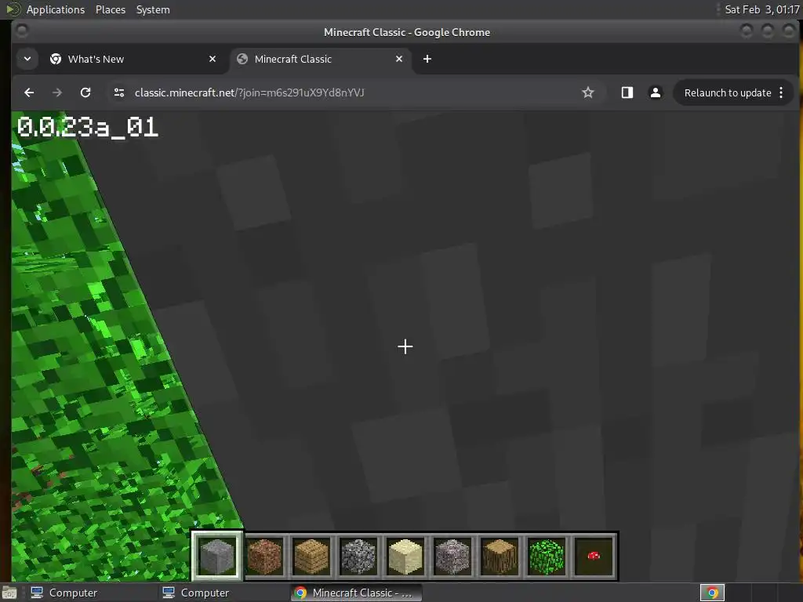The height and width of the screenshot is (602, 803).
Task: Select the dirt block in hotbar
Action: point(264,556)
